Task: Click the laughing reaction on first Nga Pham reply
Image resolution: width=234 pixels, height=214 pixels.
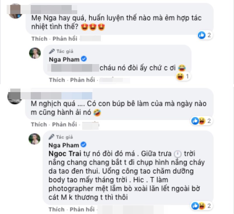Action: pyautogui.click(x=180, y=77)
